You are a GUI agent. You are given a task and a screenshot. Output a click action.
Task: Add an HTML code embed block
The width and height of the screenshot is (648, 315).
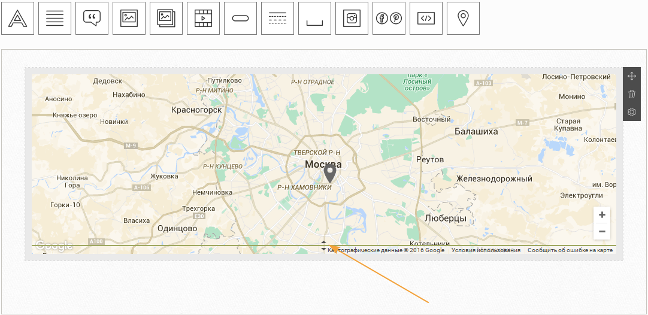tap(426, 18)
